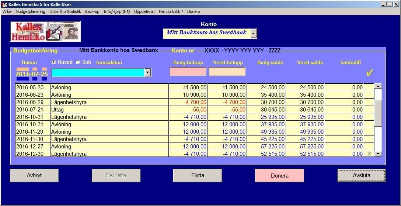Select the 2016-07-21 Uttag row
Image resolution: width=401 pixels, height=206 pixels.
[x=194, y=110]
